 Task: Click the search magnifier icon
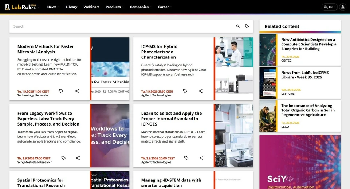click(x=238, y=26)
